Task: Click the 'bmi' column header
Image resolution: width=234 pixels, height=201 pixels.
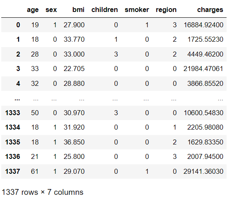Action: click(x=79, y=9)
